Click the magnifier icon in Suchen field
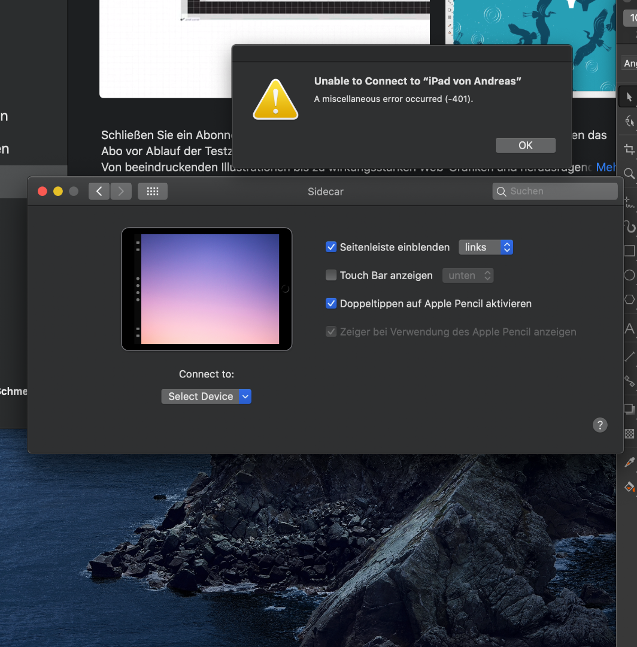Image resolution: width=637 pixels, height=647 pixels. point(501,192)
